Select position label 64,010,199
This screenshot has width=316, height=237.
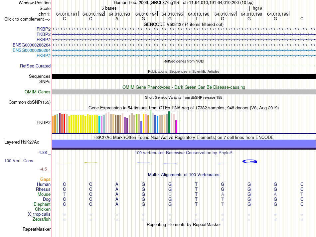point(278,14)
